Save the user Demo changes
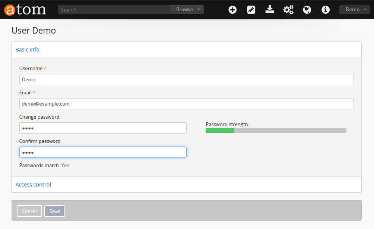 tap(54, 211)
